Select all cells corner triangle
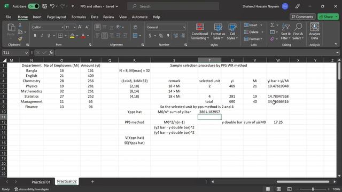 pyautogui.click(x=4, y=60)
